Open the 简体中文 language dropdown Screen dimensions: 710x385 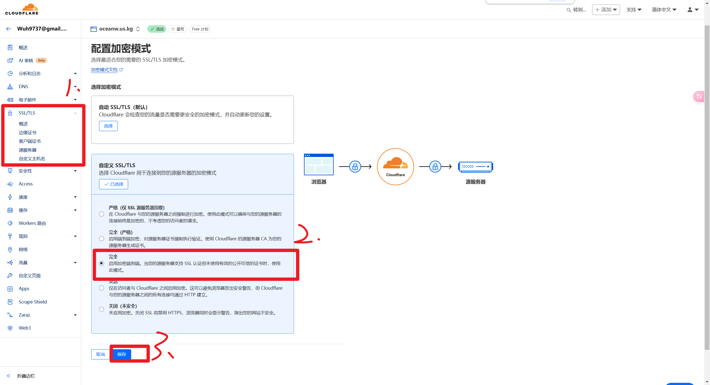[664, 10]
